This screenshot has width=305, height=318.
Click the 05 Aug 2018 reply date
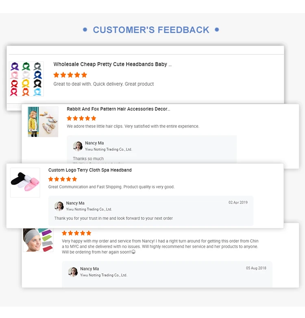[256, 268]
